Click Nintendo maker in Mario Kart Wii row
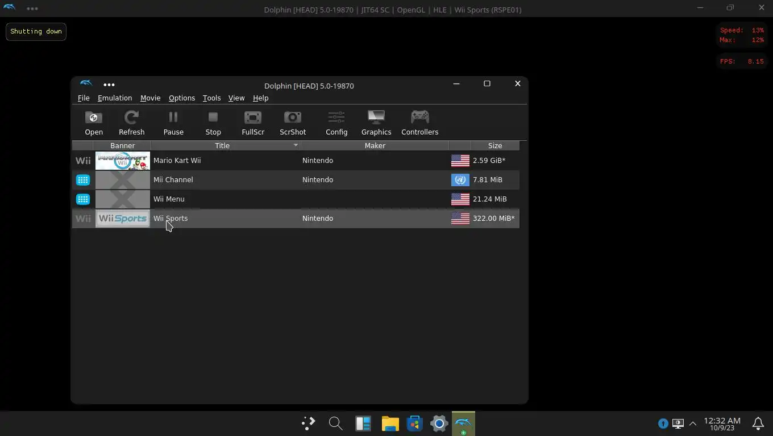The height and width of the screenshot is (436, 773). pyautogui.click(x=318, y=161)
